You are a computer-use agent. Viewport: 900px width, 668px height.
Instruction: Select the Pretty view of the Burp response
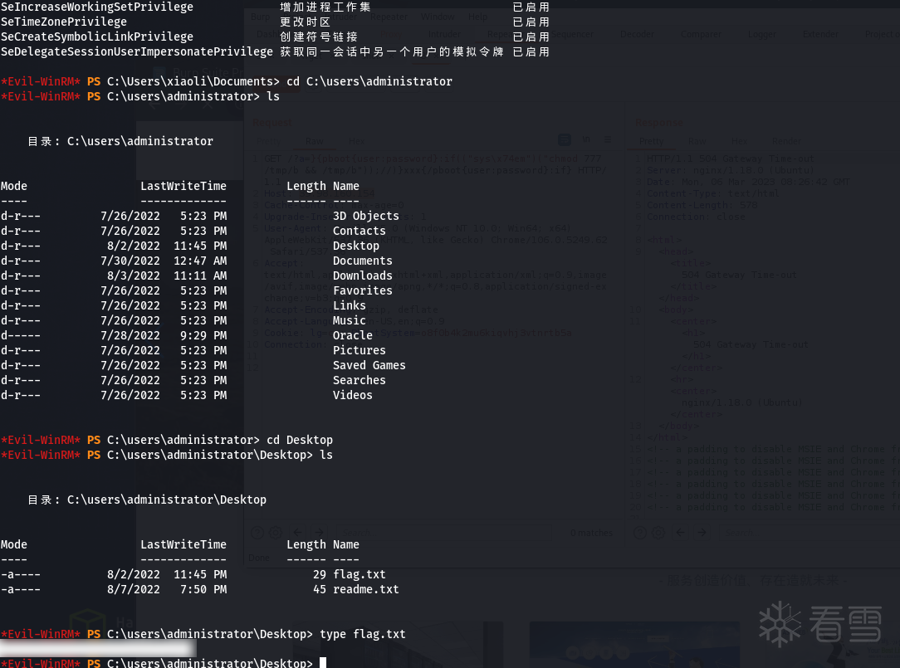pyautogui.click(x=652, y=141)
